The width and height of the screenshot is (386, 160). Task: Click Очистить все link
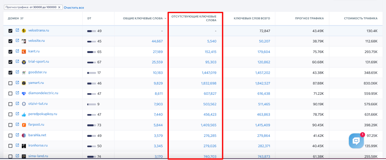click(x=74, y=7)
